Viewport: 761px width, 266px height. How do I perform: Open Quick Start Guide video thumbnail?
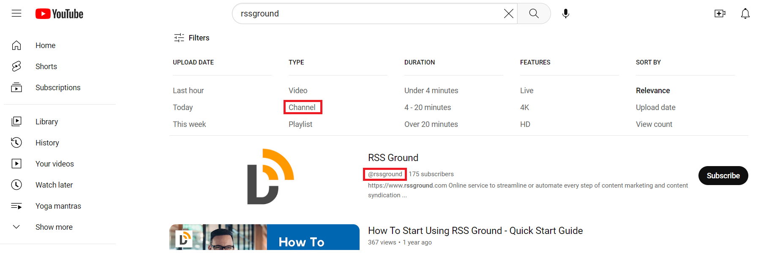(265, 237)
